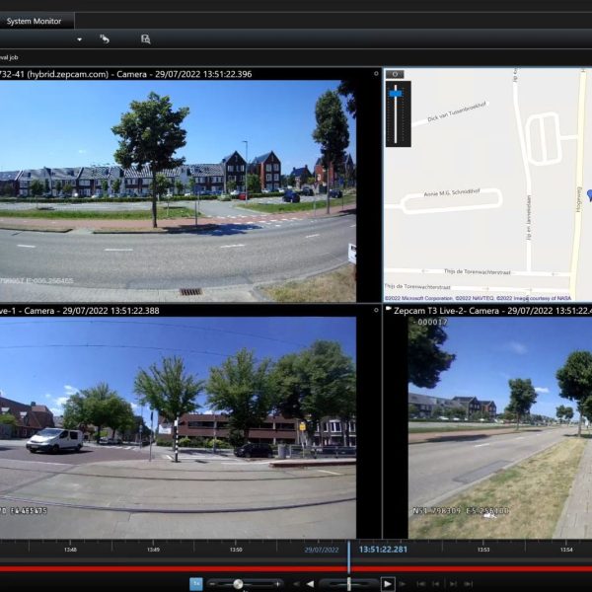
Task: Click the skip to last sequence icon
Action: pyautogui.click(x=468, y=583)
